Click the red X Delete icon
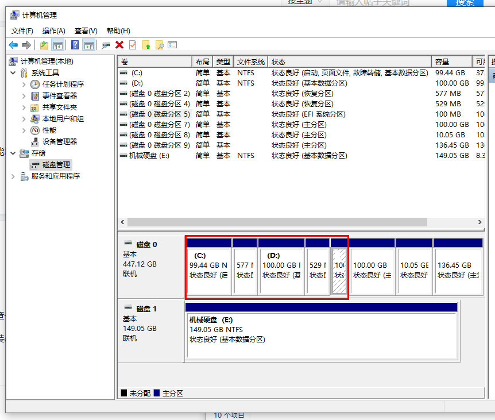This screenshot has width=495, height=420. pos(119,45)
